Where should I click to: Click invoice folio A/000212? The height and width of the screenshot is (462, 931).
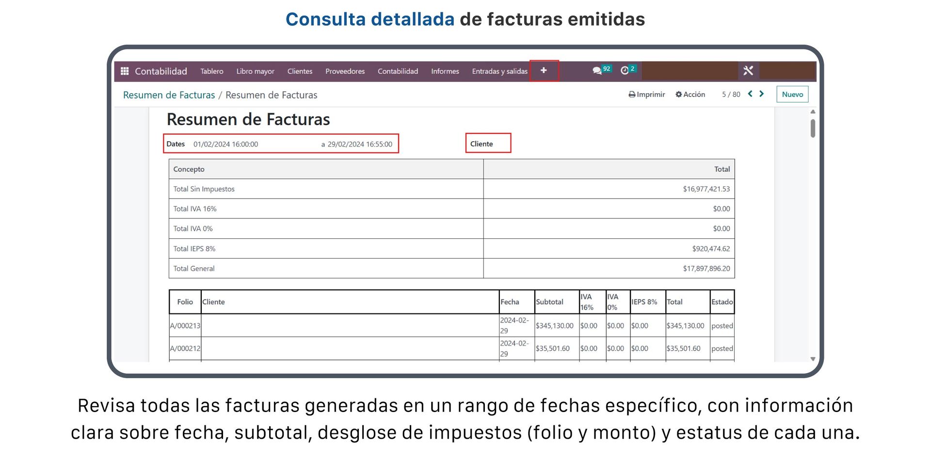(185, 348)
